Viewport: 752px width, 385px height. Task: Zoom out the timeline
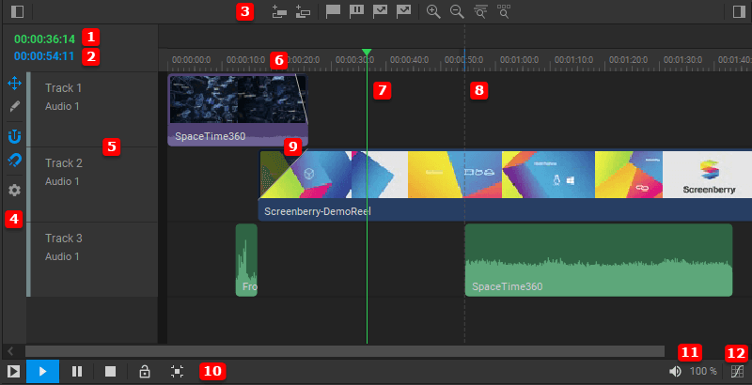coord(457,11)
